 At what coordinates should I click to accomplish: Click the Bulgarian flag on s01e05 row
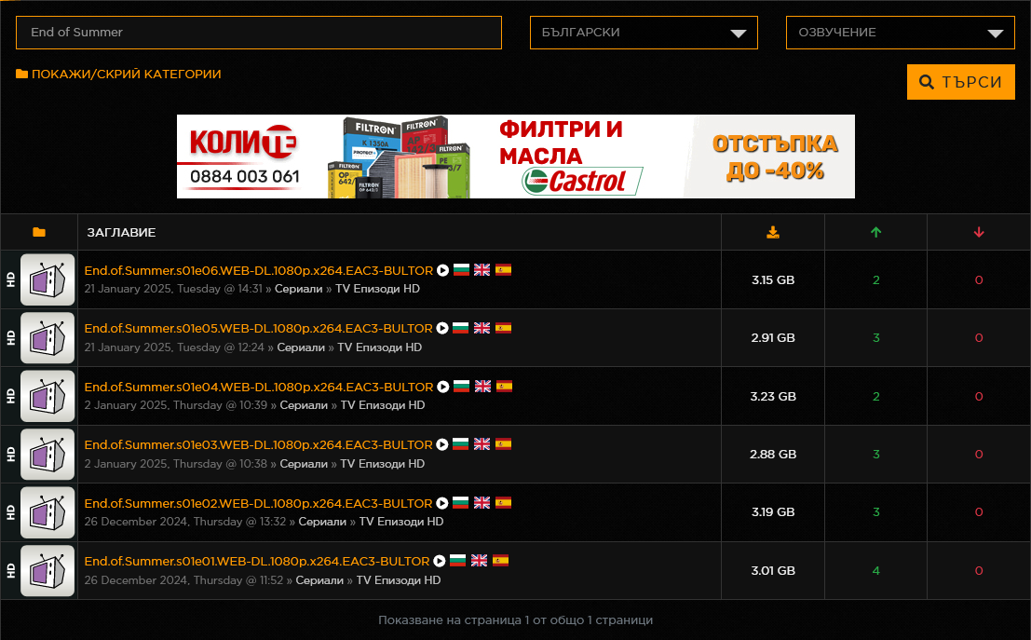[460, 329]
